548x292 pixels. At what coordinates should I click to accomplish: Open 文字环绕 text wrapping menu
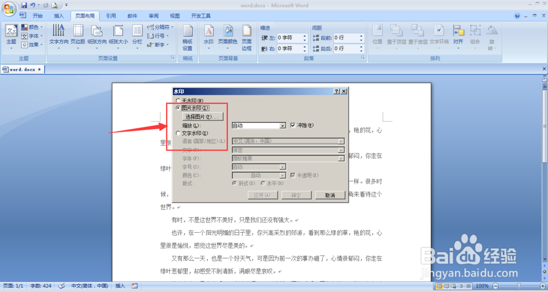(439, 37)
